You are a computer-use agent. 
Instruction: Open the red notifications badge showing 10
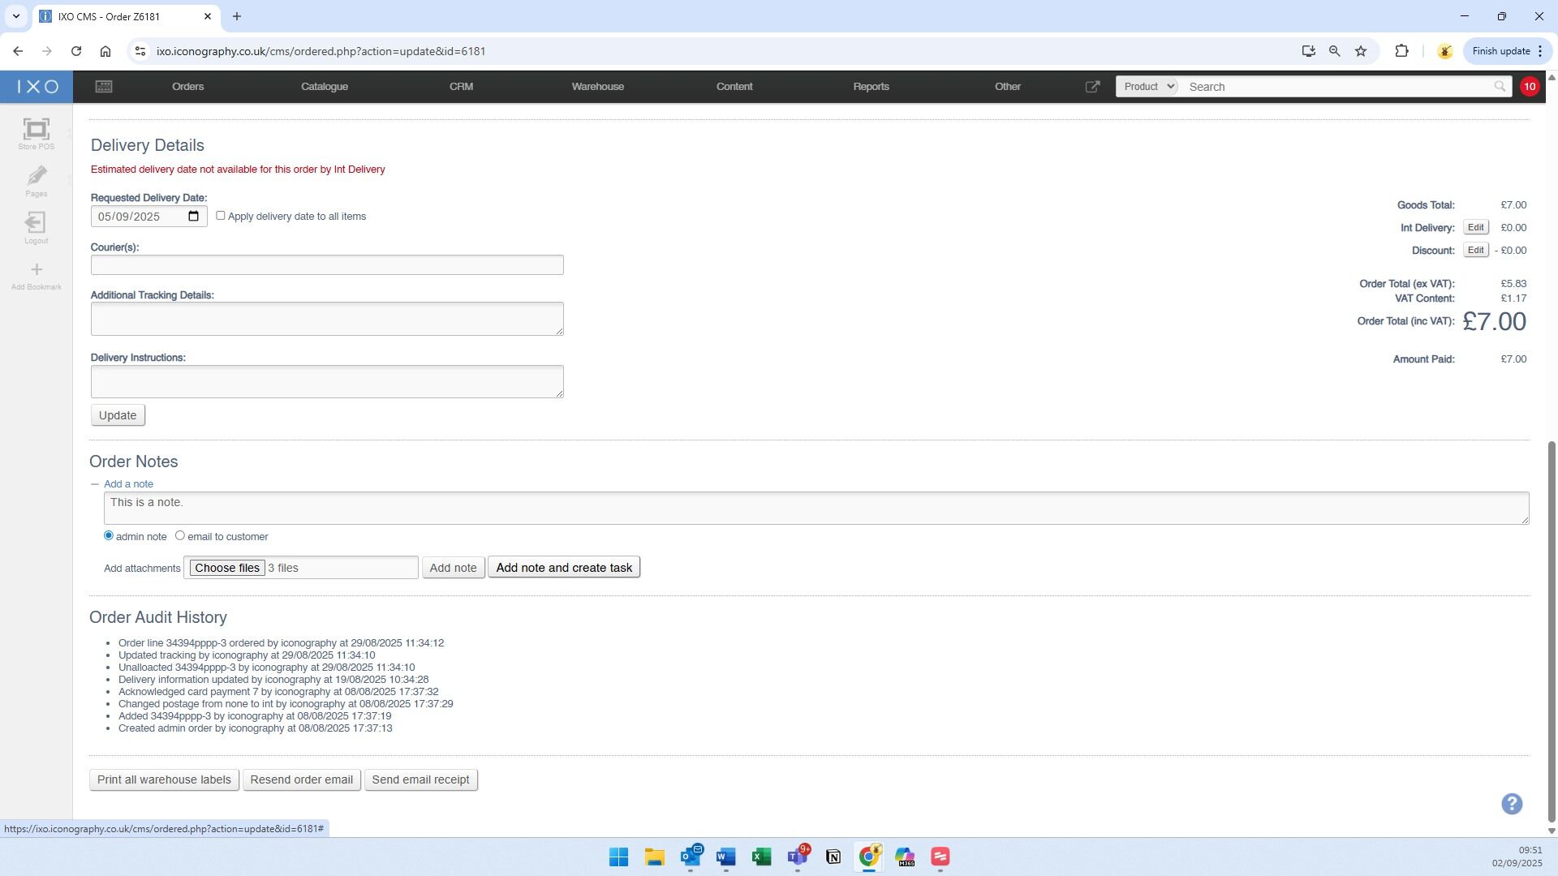(1529, 87)
